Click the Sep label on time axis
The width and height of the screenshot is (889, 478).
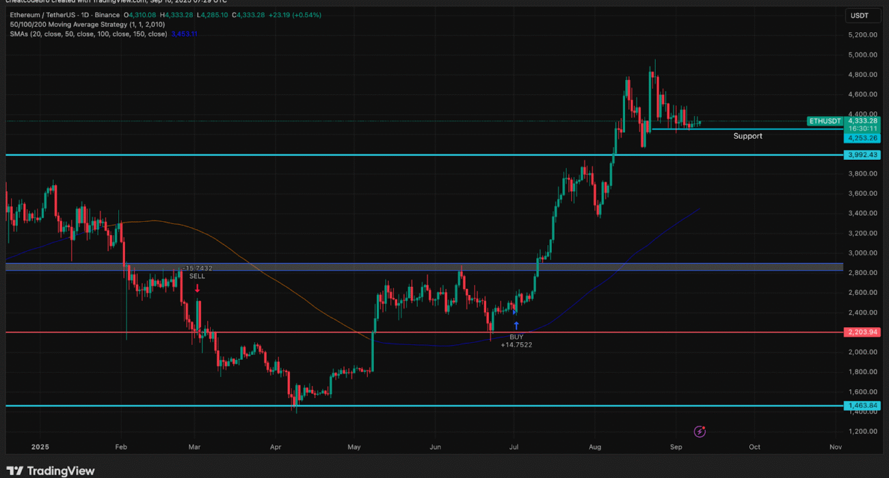pos(676,447)
